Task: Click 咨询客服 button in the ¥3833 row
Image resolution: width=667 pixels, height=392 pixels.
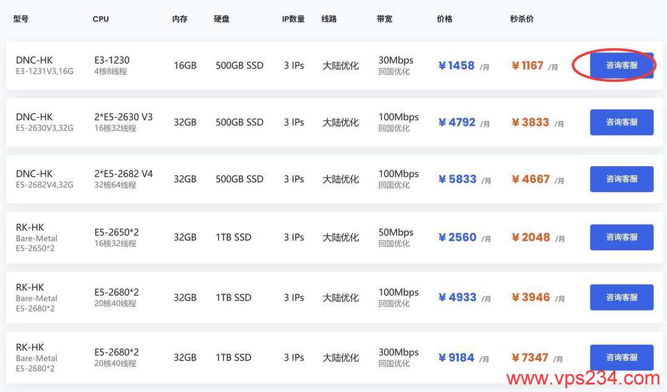Action: [621, 122]
